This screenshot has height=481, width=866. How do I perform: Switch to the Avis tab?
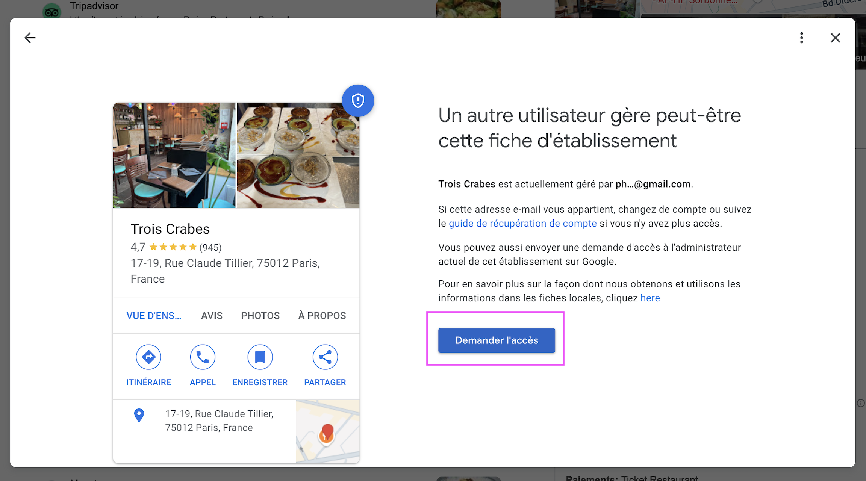[x=212, y=316]
